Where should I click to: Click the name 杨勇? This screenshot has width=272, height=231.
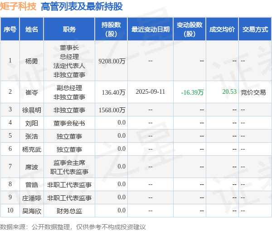pyautogui.click(x=32, y=61)
